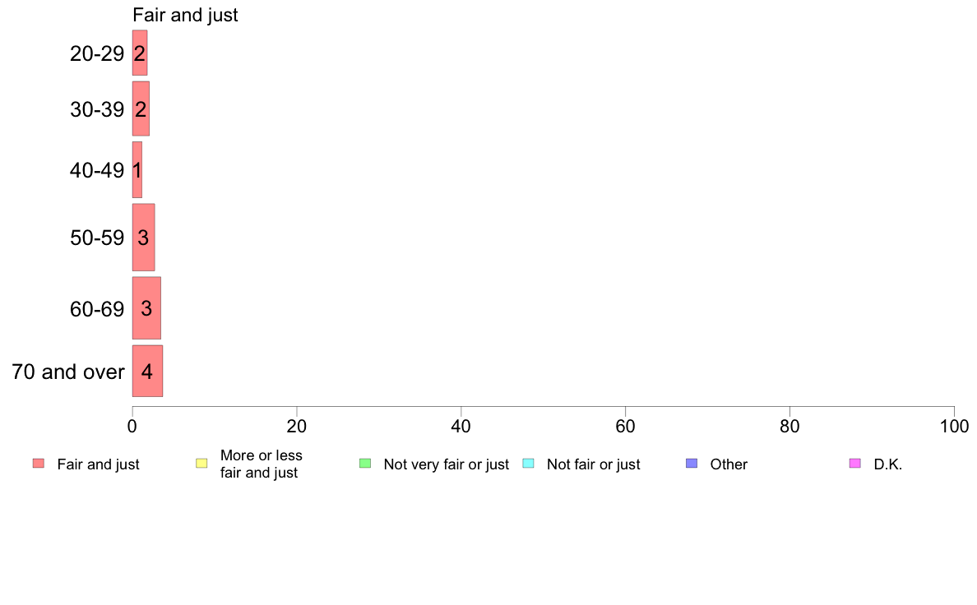Select the 60-69 age group bar
This screenshot has height=605, width=977.
tap(146, 307)
